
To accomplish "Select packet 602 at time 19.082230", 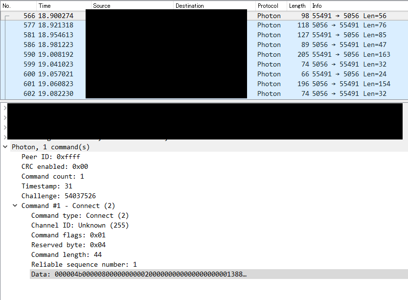I will (204, 93).
